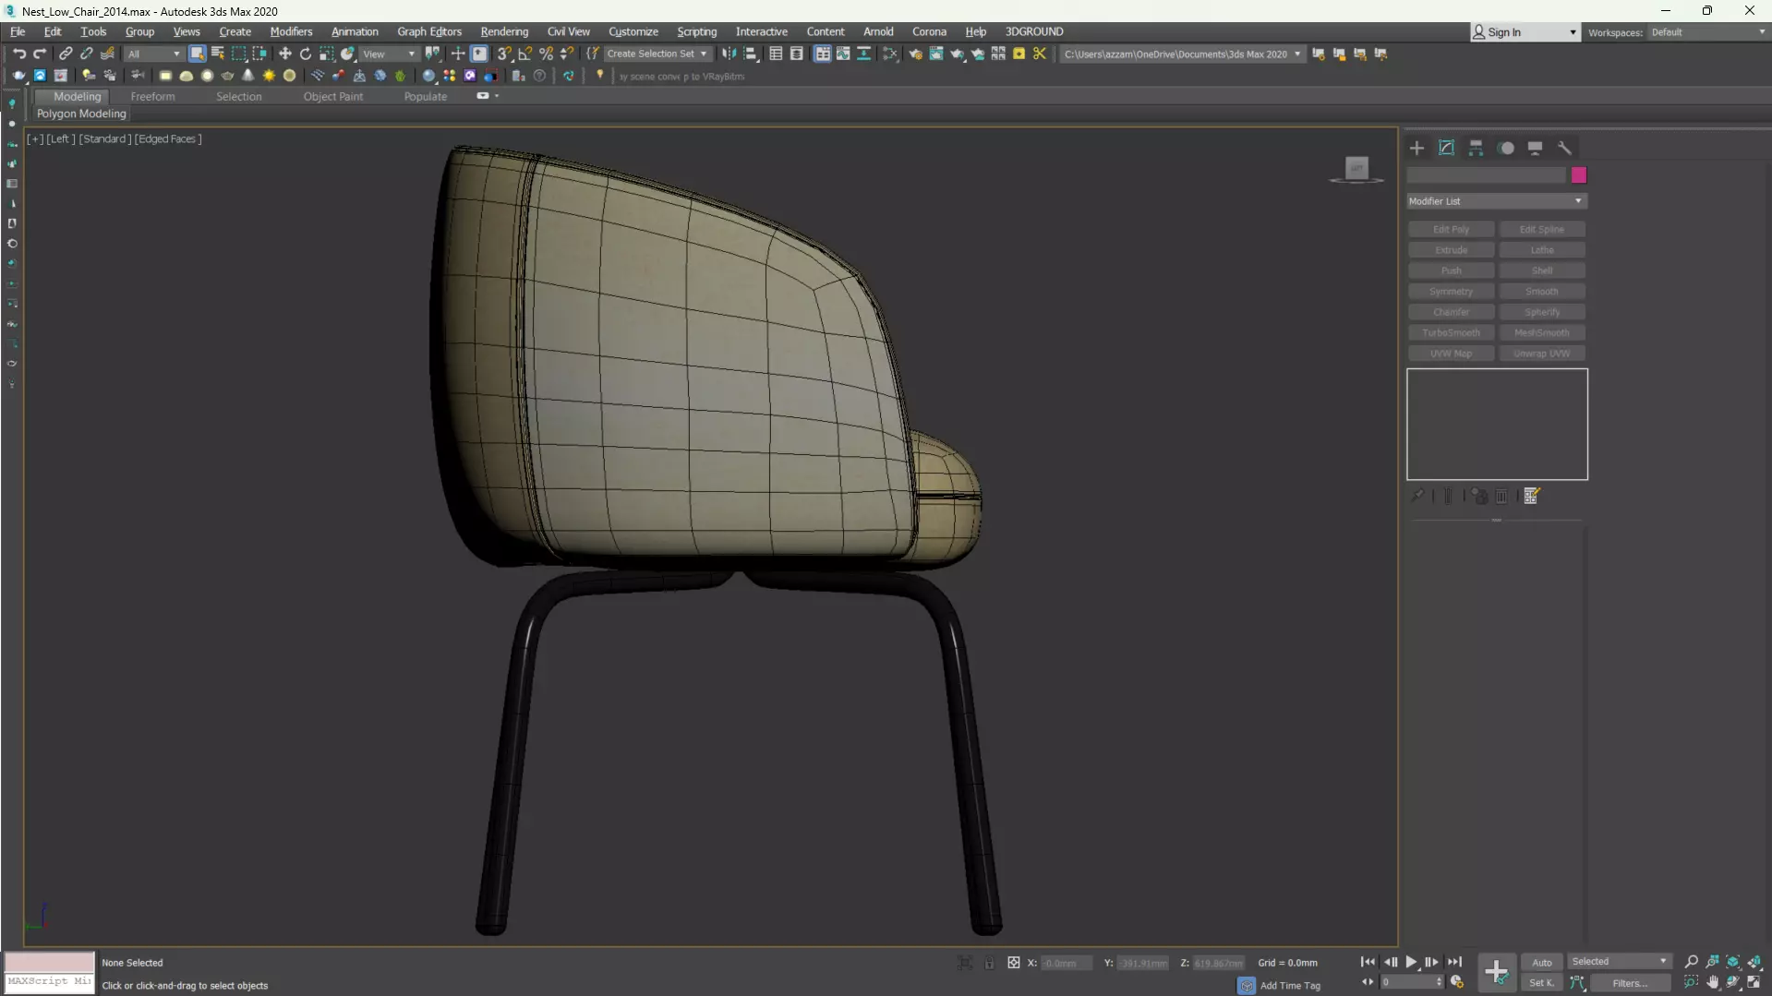Click the Undo arrow icon
This screenshot has width=1772, height=996.
(x=18, y=54)
